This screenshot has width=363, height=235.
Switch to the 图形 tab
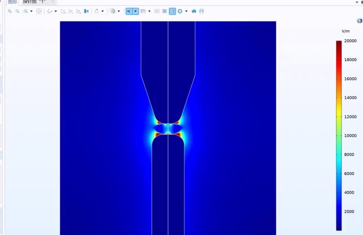click(13, 2)
